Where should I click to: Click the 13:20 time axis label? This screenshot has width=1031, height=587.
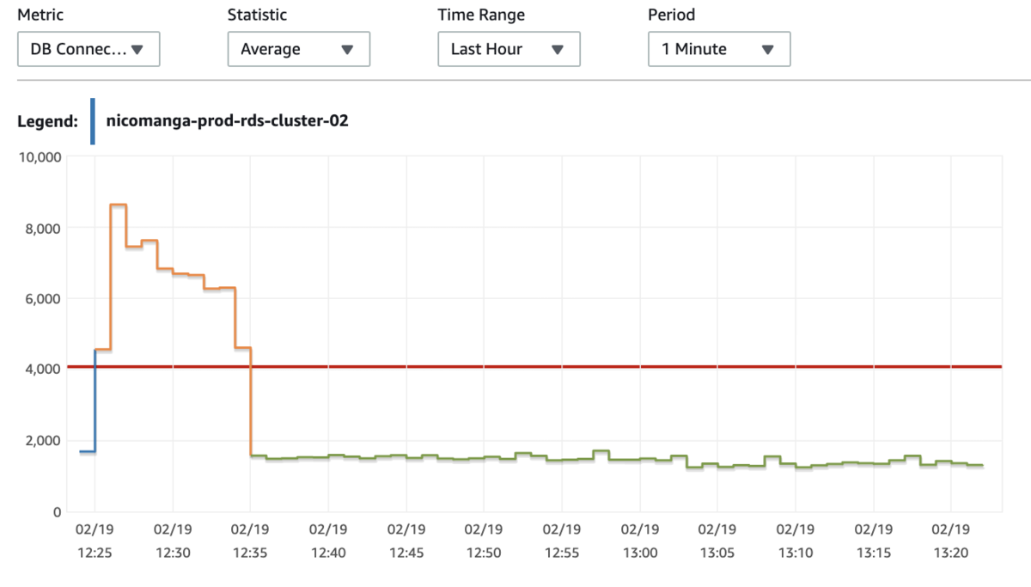pos(951,541)
